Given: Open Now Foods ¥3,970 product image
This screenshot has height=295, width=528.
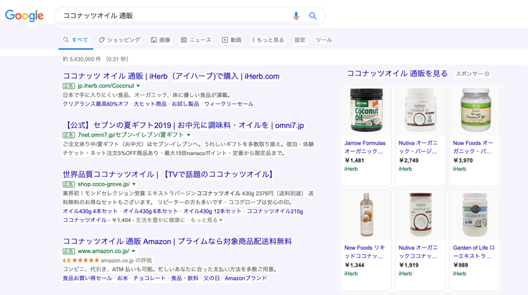Looking at the screenshot, I should (475, 110).
